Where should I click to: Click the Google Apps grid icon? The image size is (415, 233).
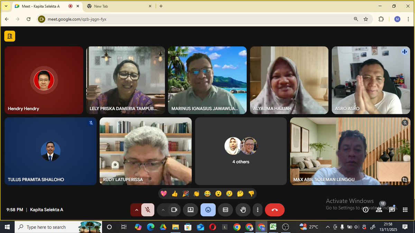405,210
